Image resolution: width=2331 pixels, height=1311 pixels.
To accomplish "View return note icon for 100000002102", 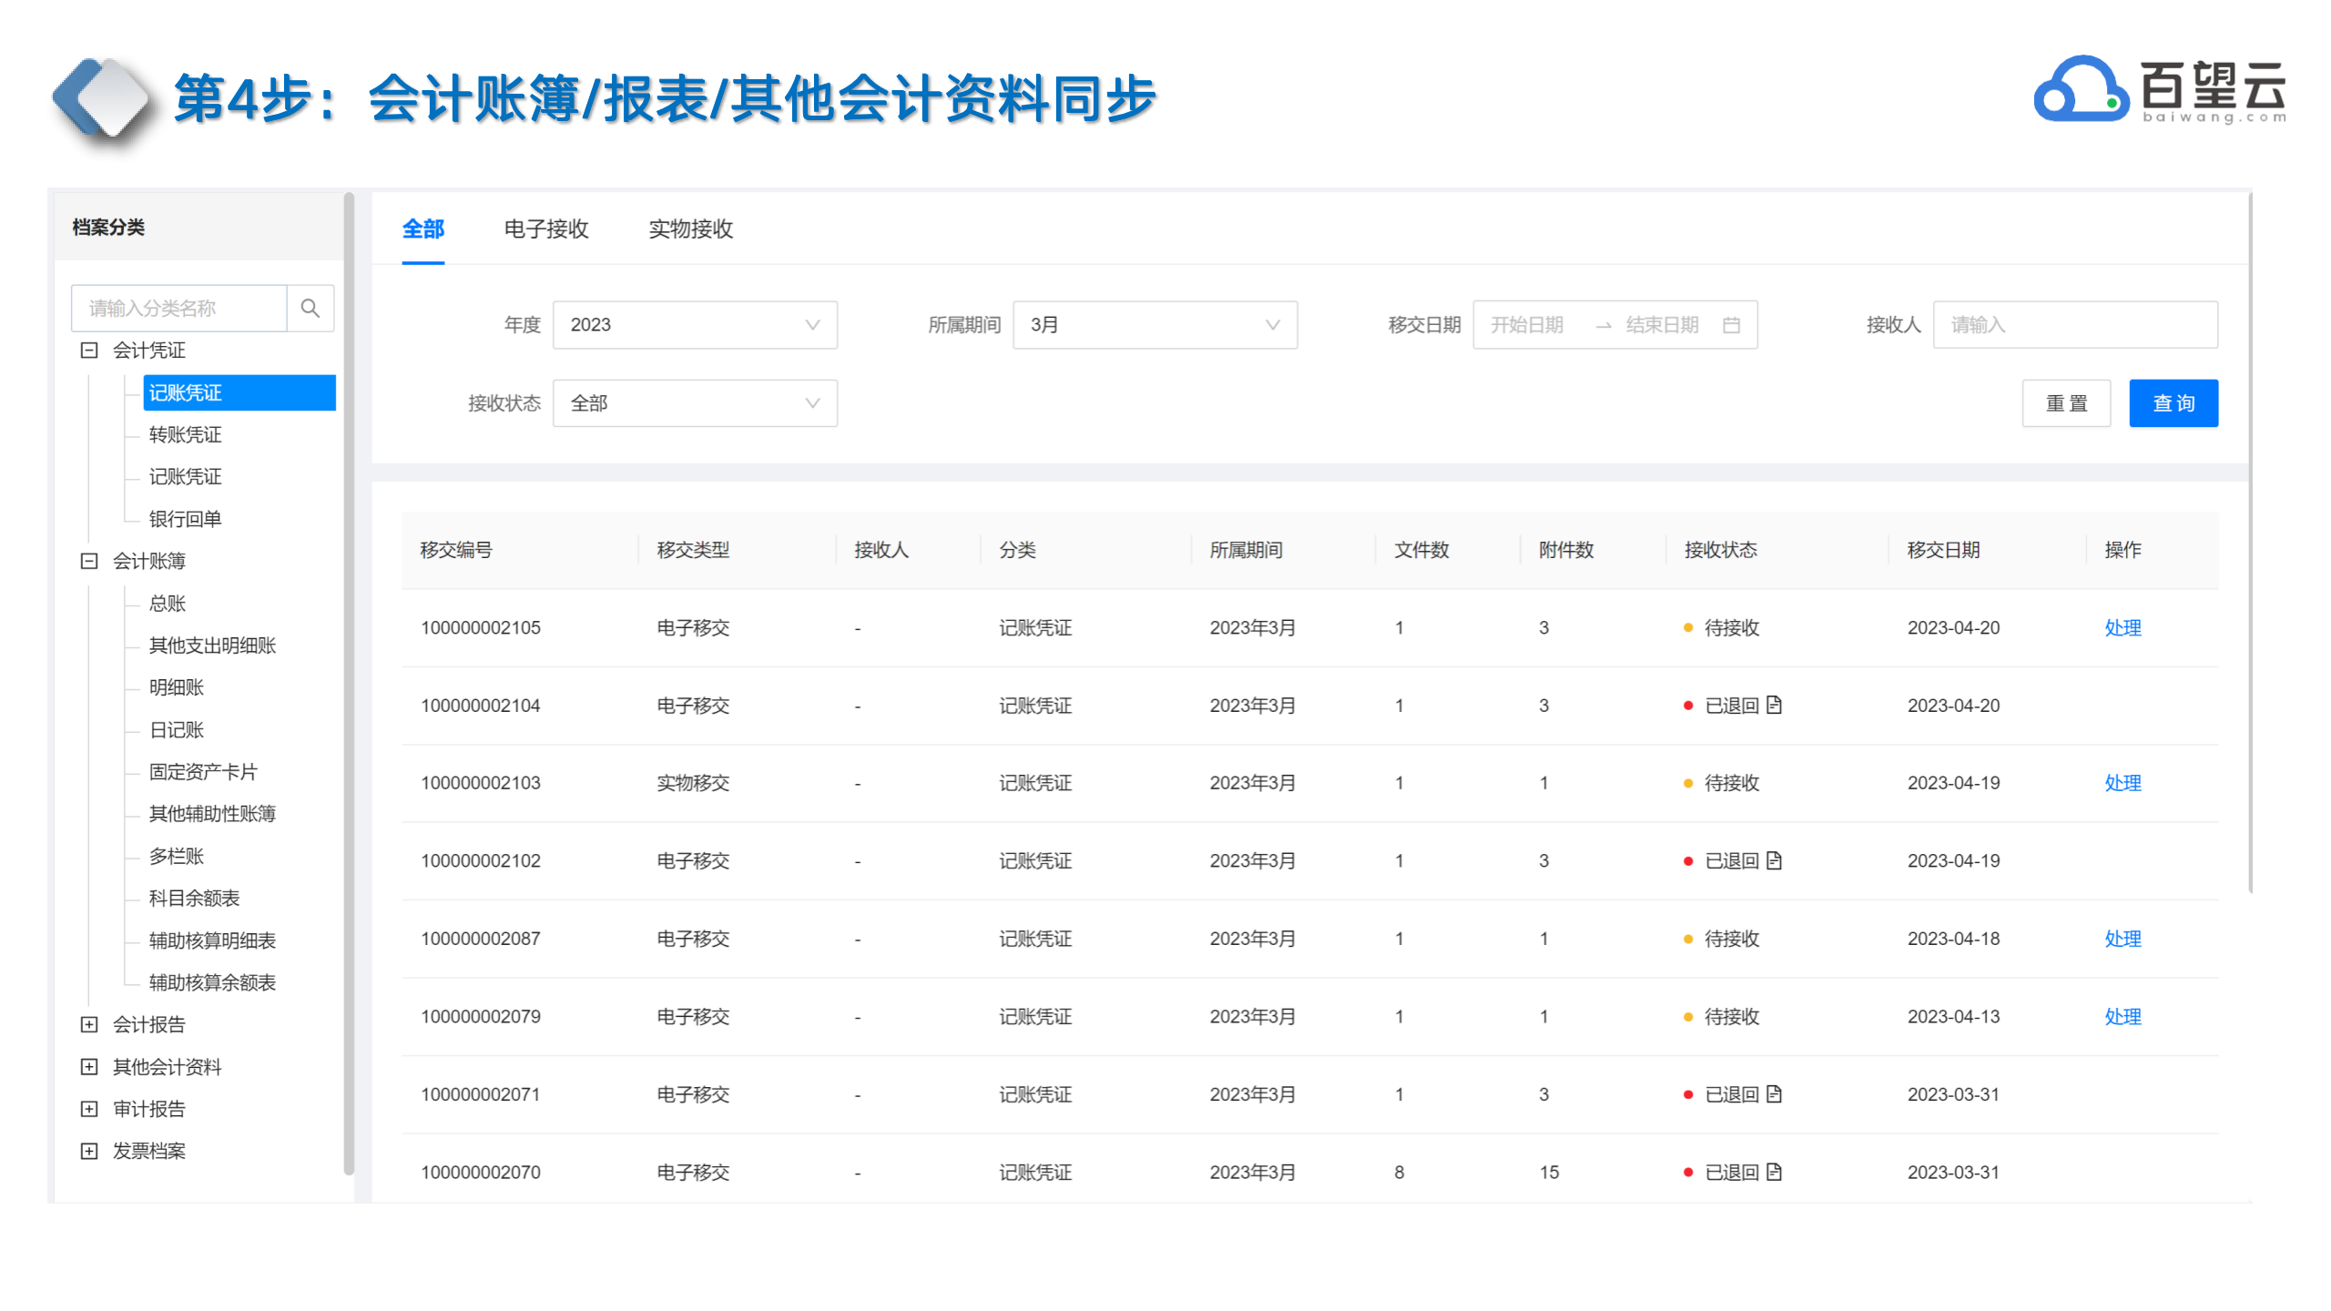I will 1774,860.
